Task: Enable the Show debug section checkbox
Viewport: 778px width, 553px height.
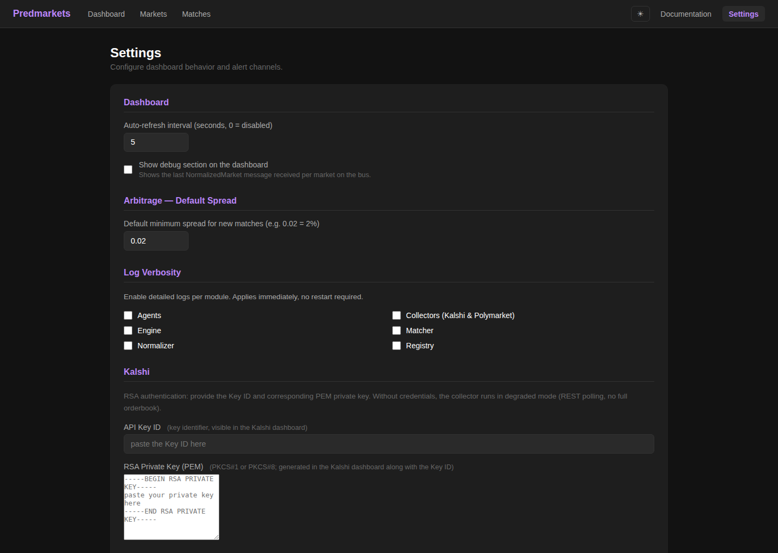Action: (128, 169)
